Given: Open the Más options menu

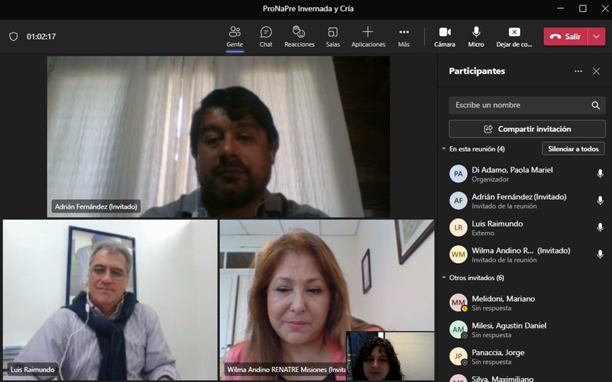Looking at the screenshot, I should point(404,37).
